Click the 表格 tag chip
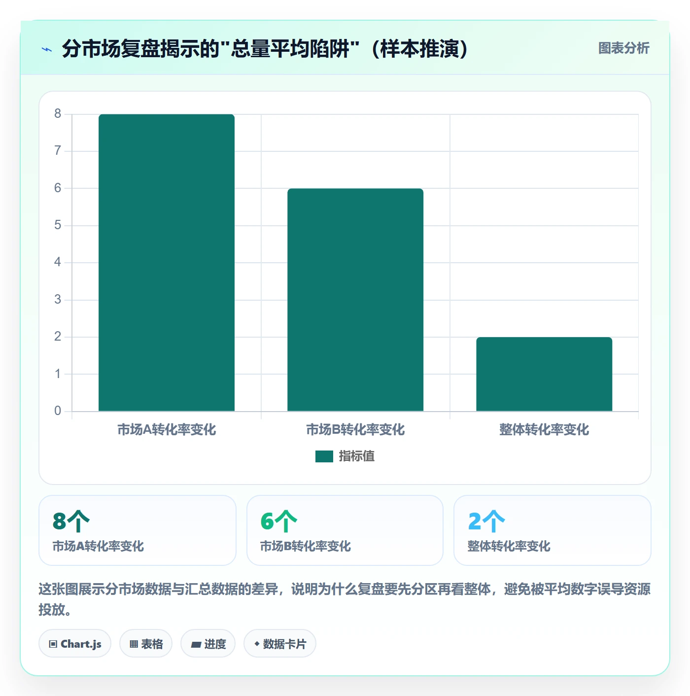 tap(146, 644)
